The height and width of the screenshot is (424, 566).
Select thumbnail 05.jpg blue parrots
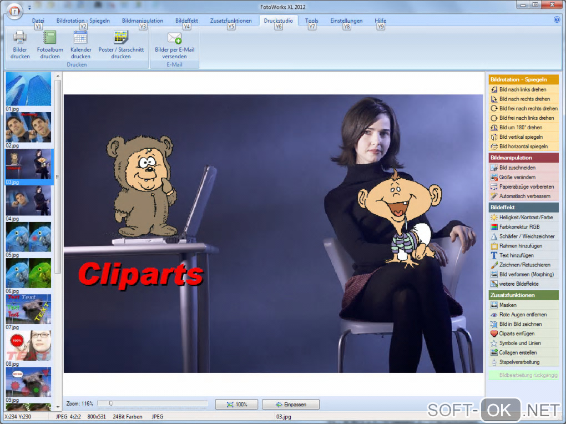point(28,236)
